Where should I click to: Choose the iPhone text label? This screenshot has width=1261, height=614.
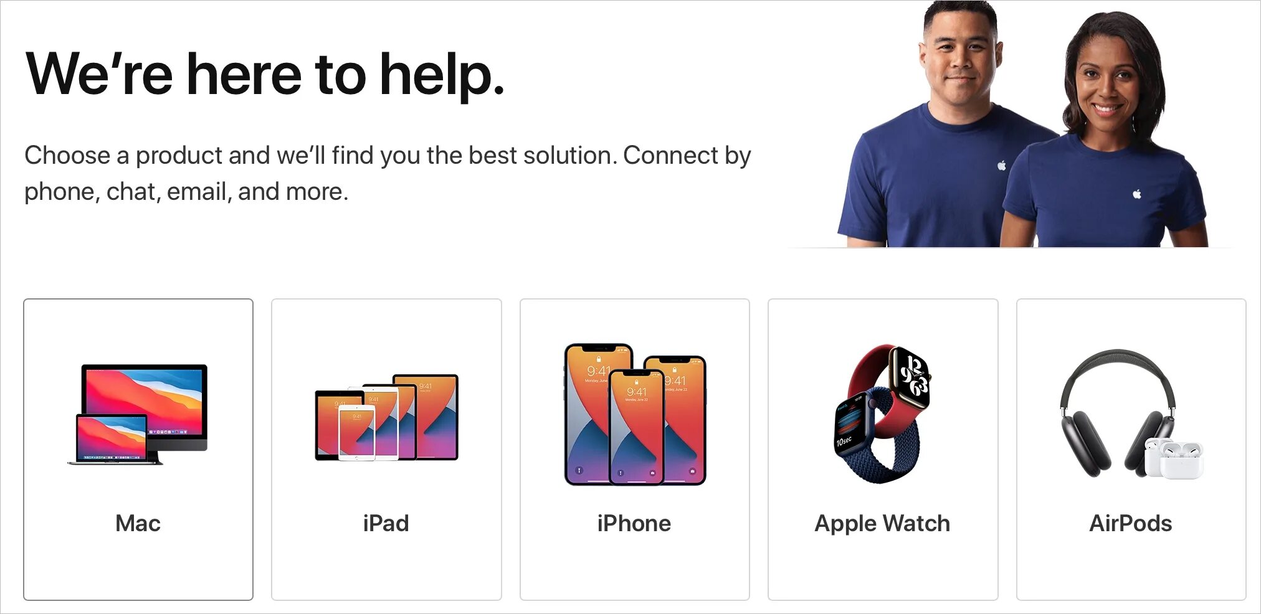(634, 523)
